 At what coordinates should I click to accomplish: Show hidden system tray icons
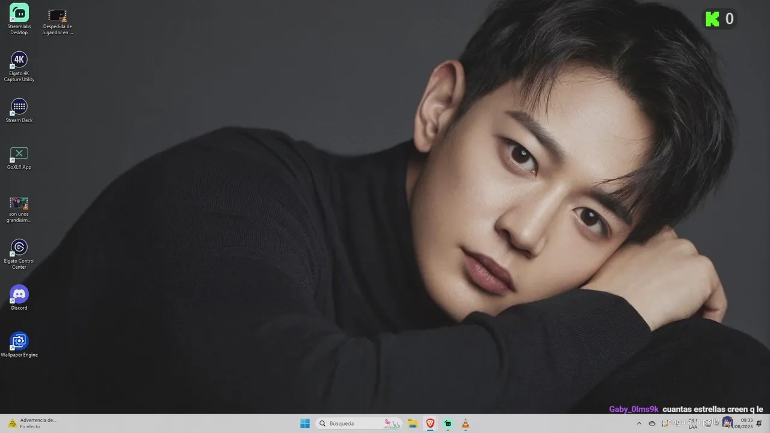639,423
